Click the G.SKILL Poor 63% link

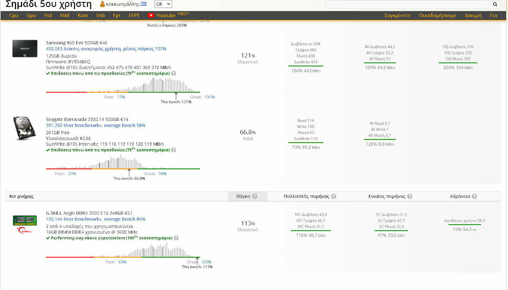tap(122, 262)
